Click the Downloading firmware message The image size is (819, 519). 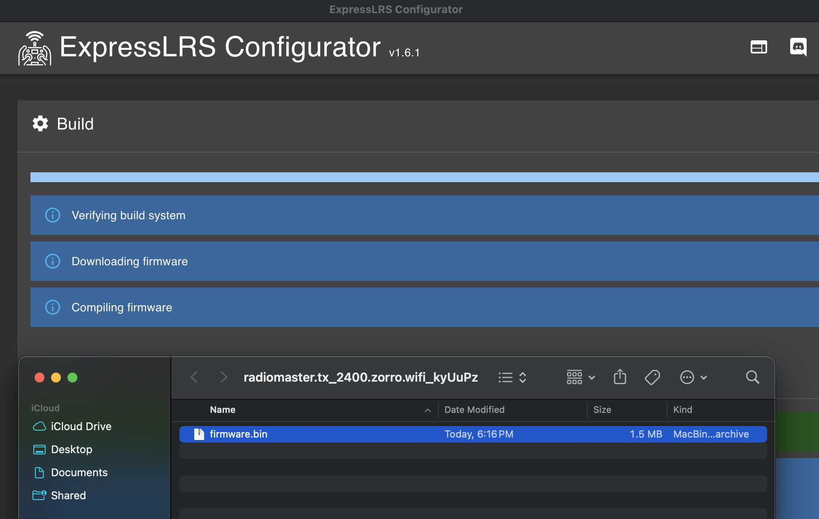424,261
